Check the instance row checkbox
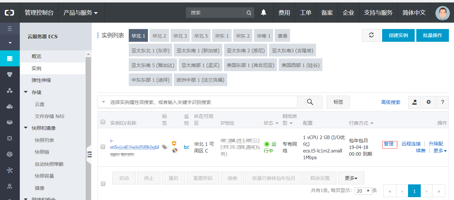 point(103,147)
